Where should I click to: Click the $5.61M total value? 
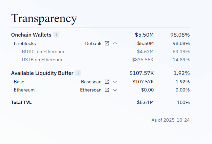(145, 102)
